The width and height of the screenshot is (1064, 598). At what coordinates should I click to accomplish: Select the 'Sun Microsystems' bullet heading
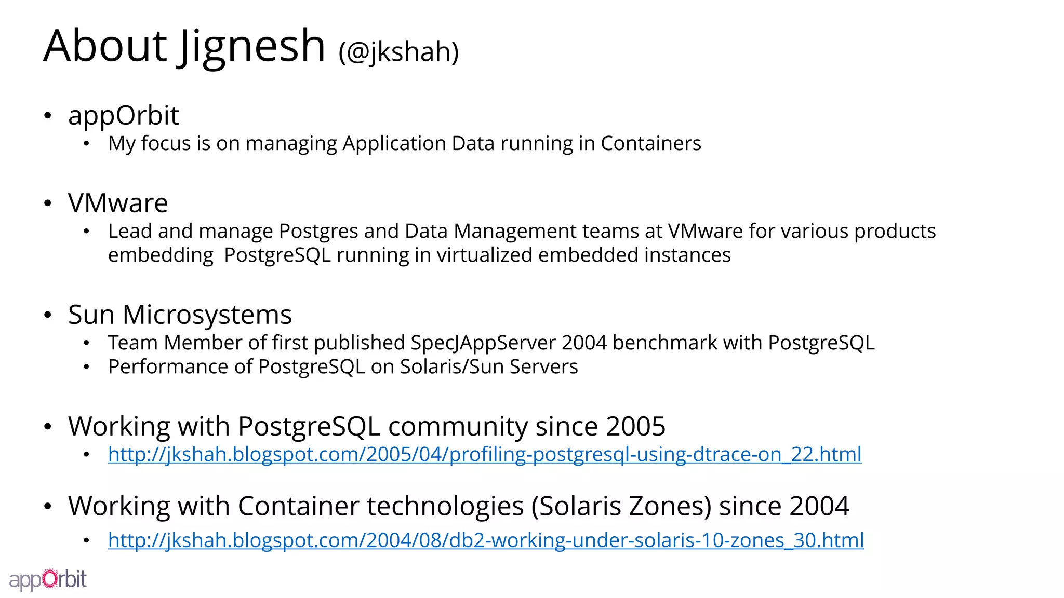(180, 315)
